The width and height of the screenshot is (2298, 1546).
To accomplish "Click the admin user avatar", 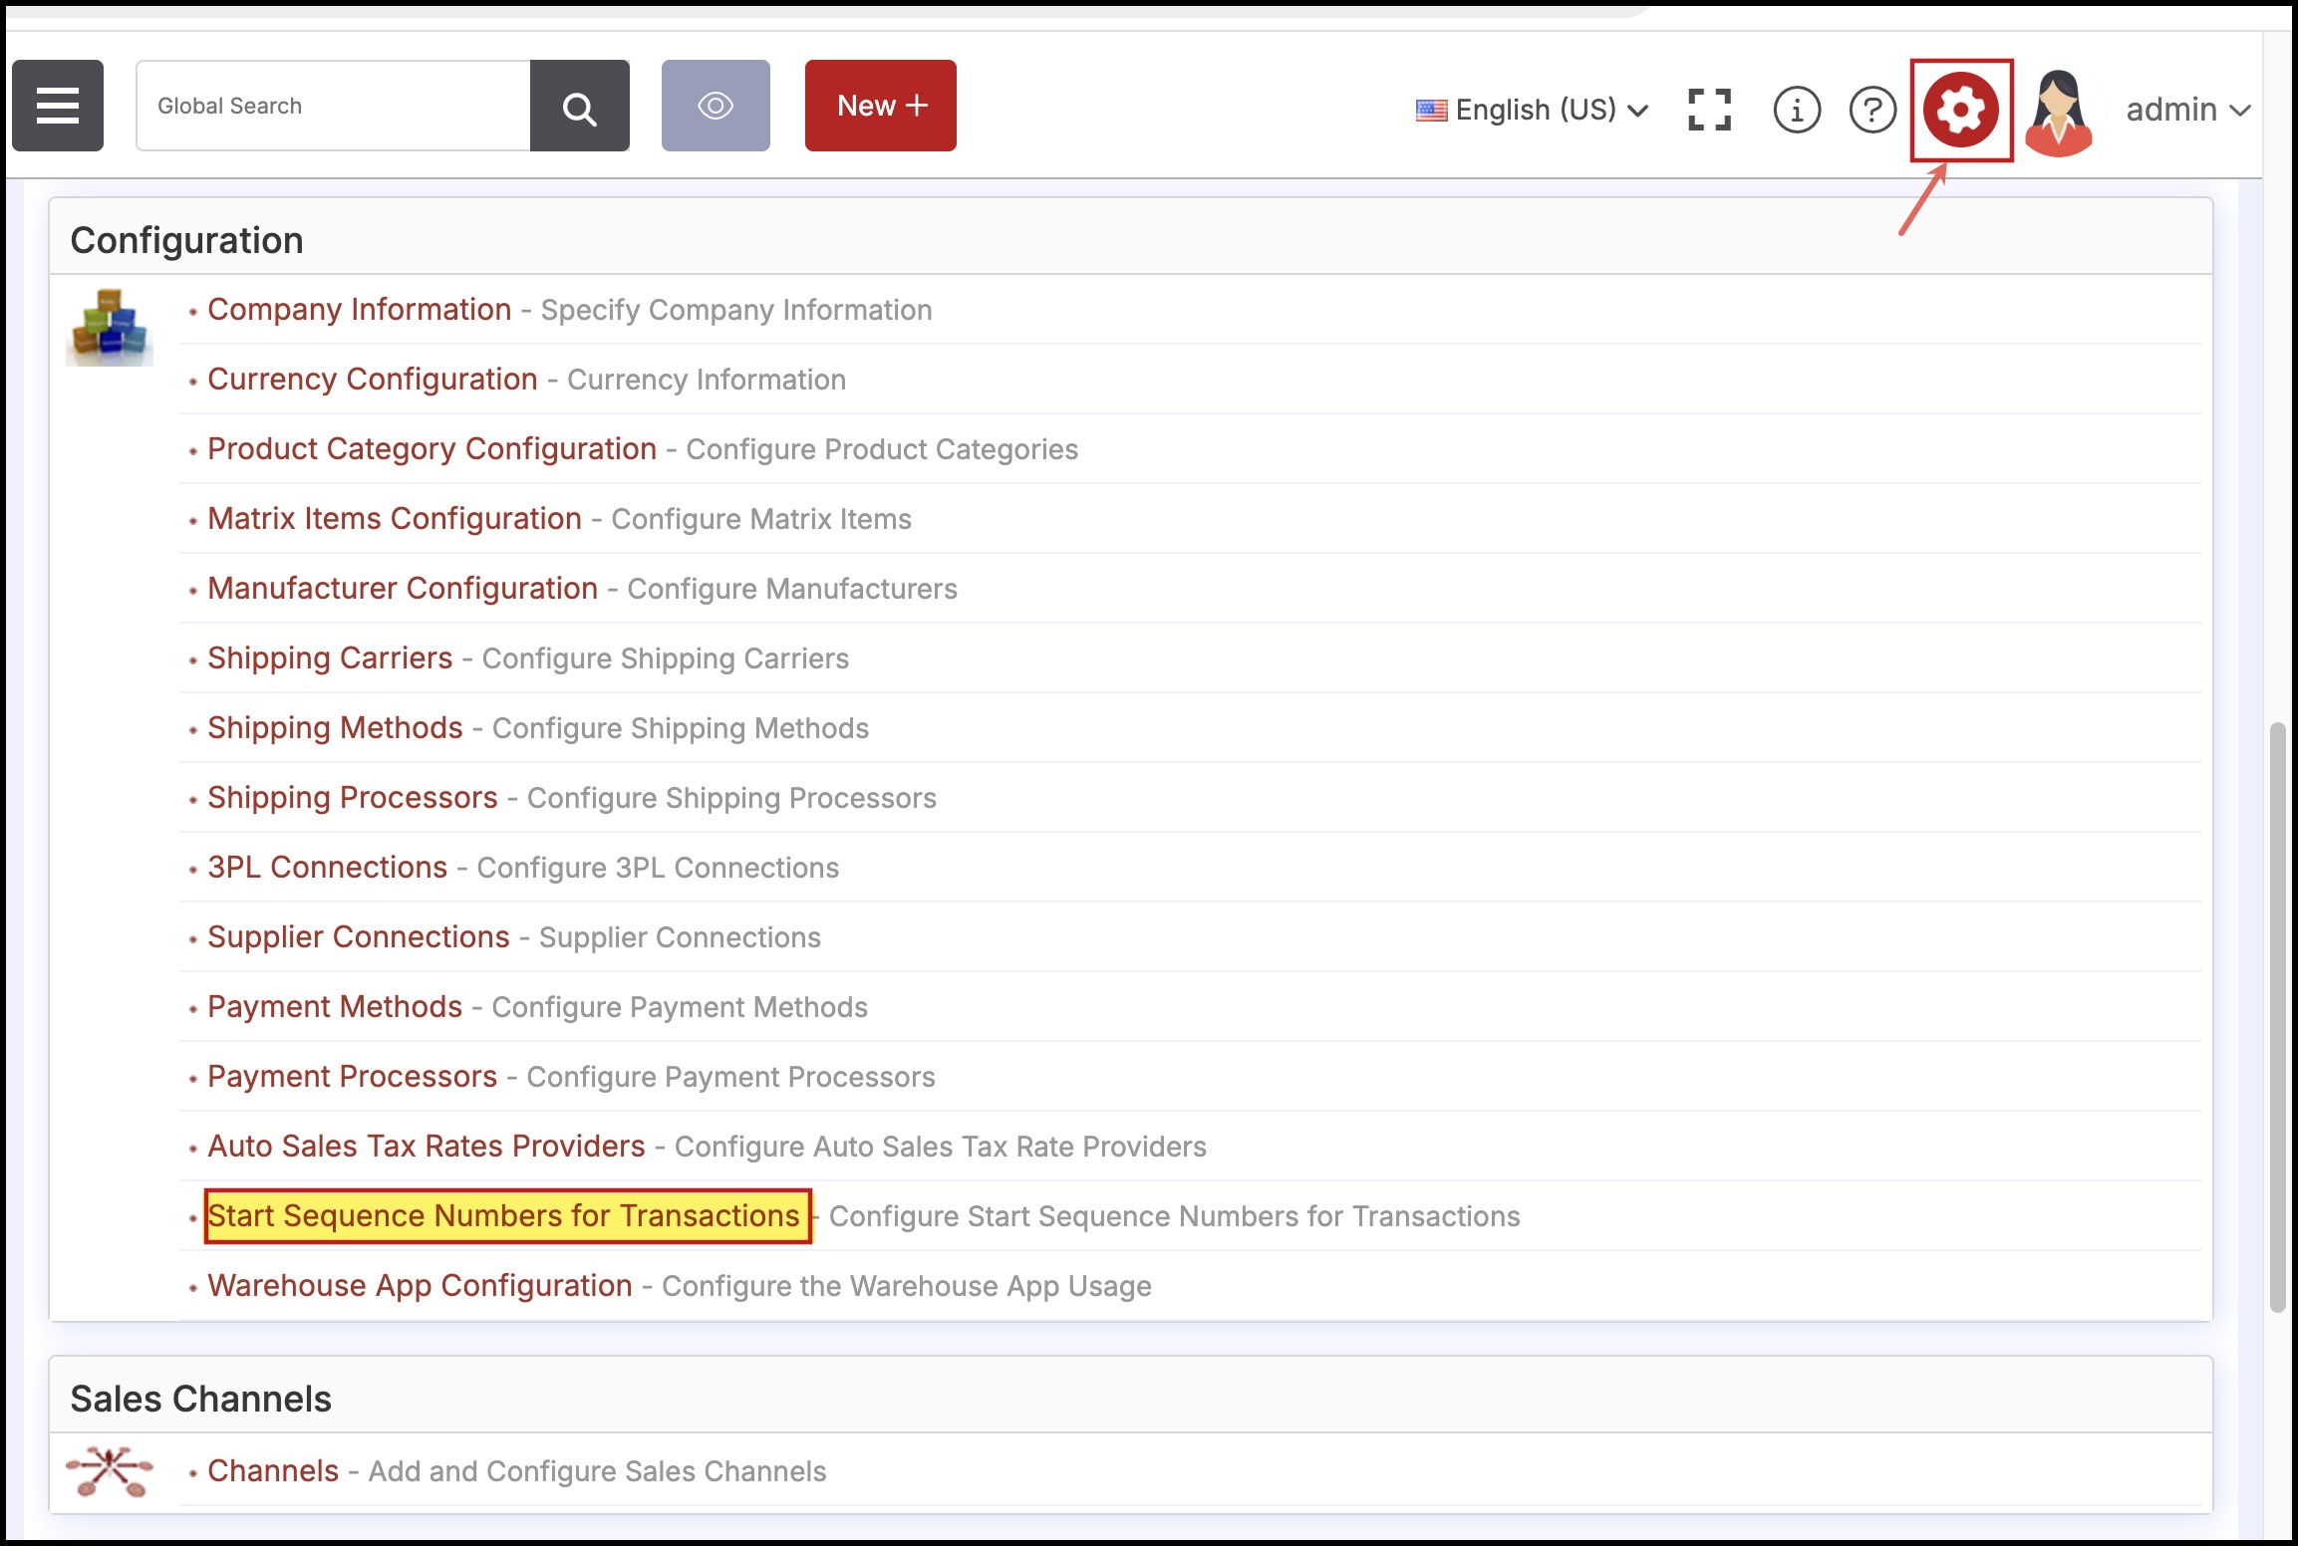I will pos(2059,112).
